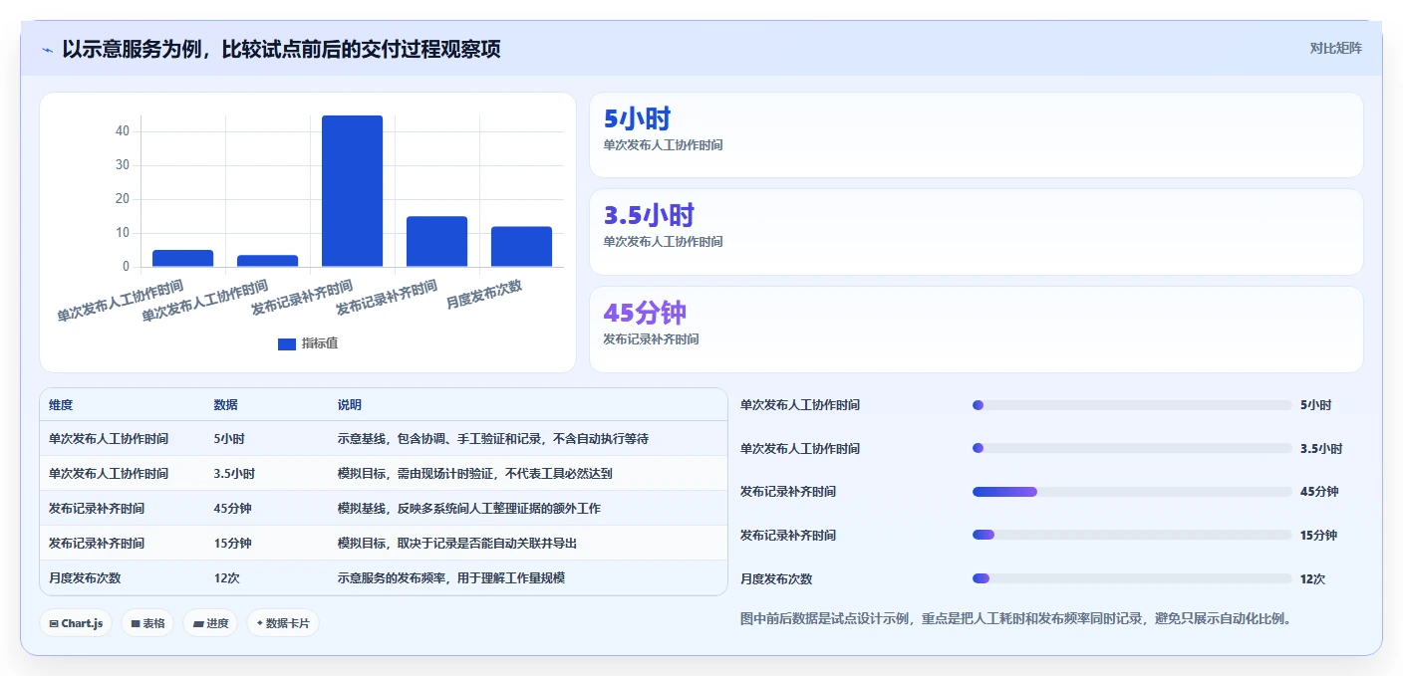The width and height of the screenshot is (1403, 676).
Task: Click the 45分钟 value beside its progress bar
Action: 1319,492
